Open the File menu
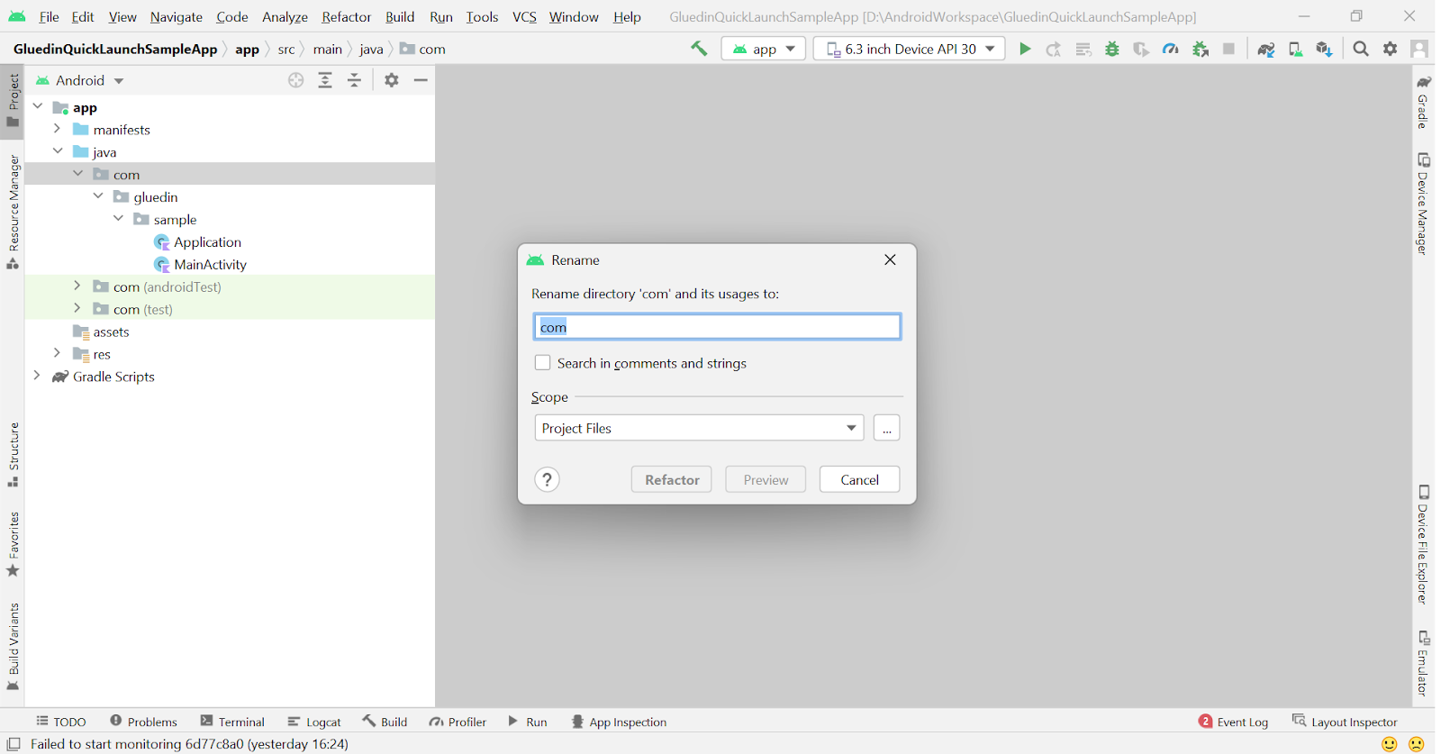The image size is (1441, 754). tap(50, 17)
